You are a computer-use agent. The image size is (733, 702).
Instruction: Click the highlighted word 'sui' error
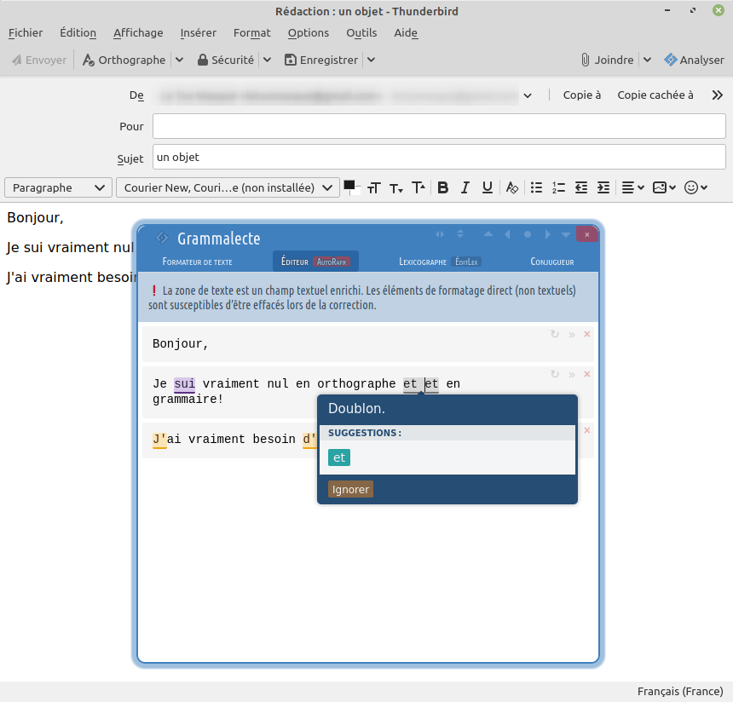point(185,383)
